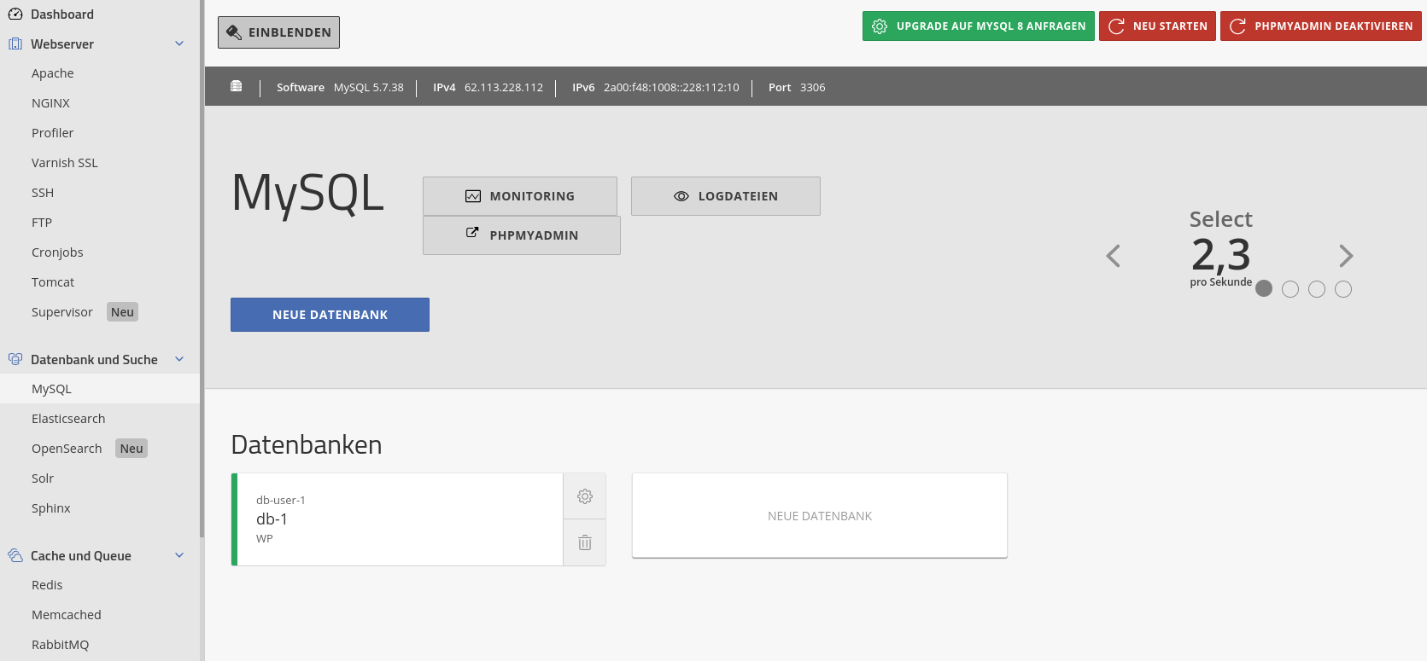
Task: Request upgrade to MySQL 8
Action: pos(979,26)
